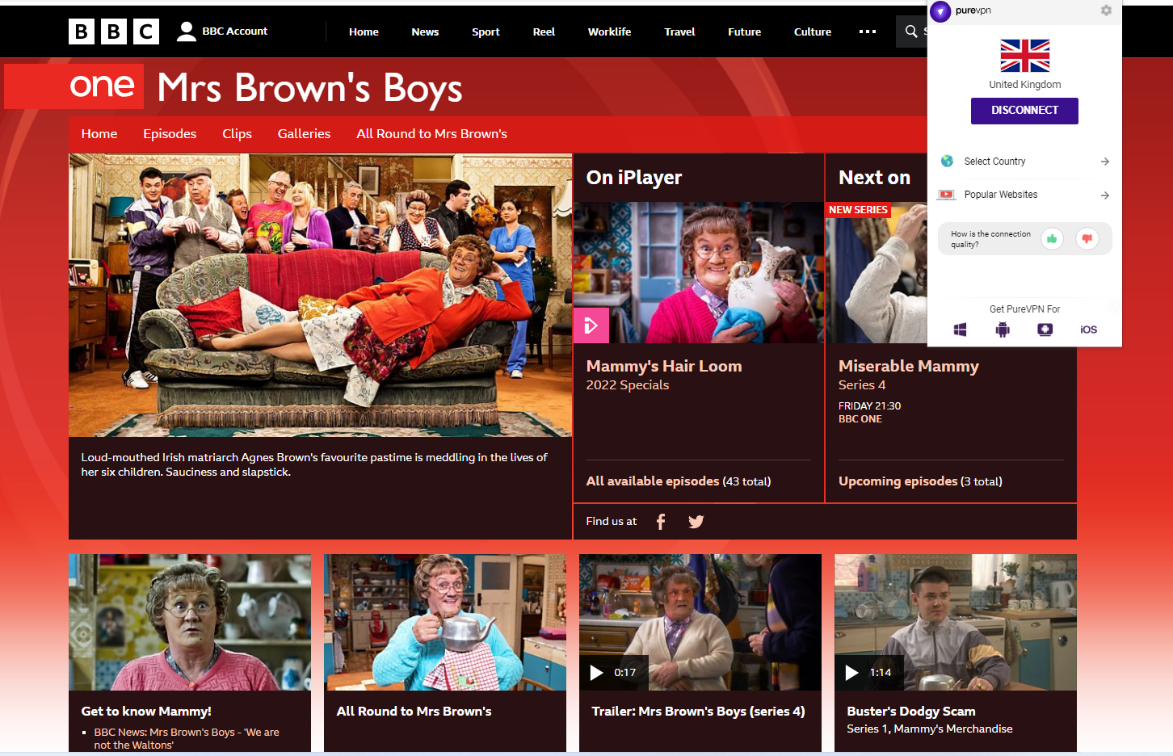Get PureVPN for Mac icon
1173x756 pixels.
pyautogui.click(x=1045, y=330)
